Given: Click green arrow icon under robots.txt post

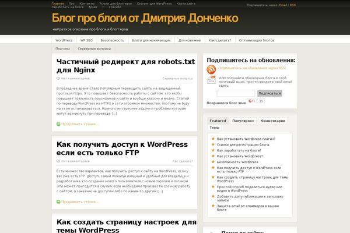Looking at the screenshot, I should tap(58, 124).
